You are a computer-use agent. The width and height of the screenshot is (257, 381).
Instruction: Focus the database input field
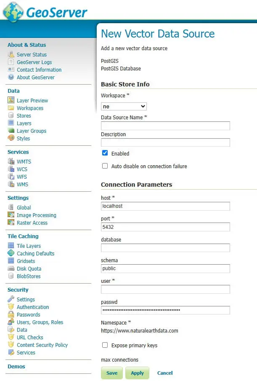(x=165, y=248)
